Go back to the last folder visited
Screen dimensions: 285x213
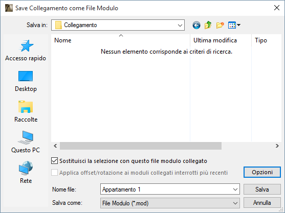196,25
